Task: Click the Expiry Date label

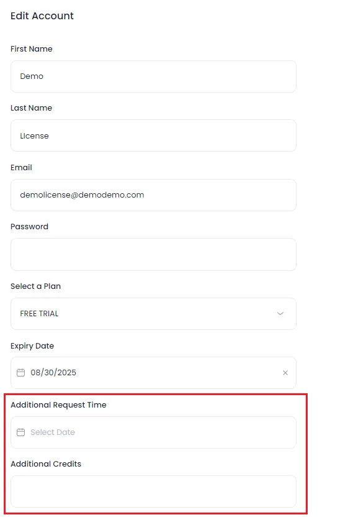Action: (32, 346)
